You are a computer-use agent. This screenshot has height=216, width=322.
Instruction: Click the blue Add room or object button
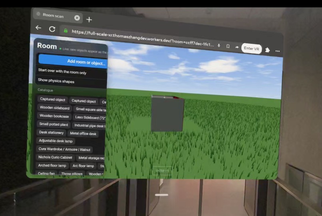click(x=73, y=61)
